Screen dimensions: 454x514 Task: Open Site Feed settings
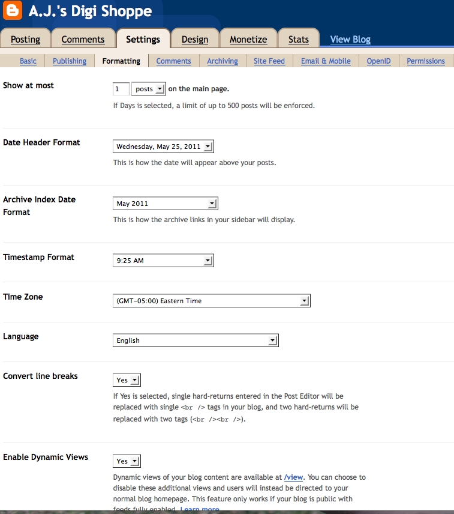tap(269, 61)
